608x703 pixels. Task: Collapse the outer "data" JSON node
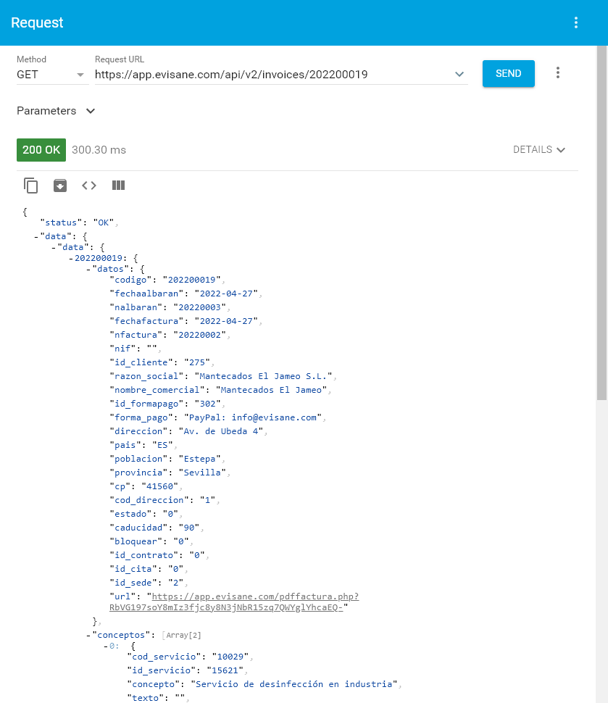coord(37,237)
